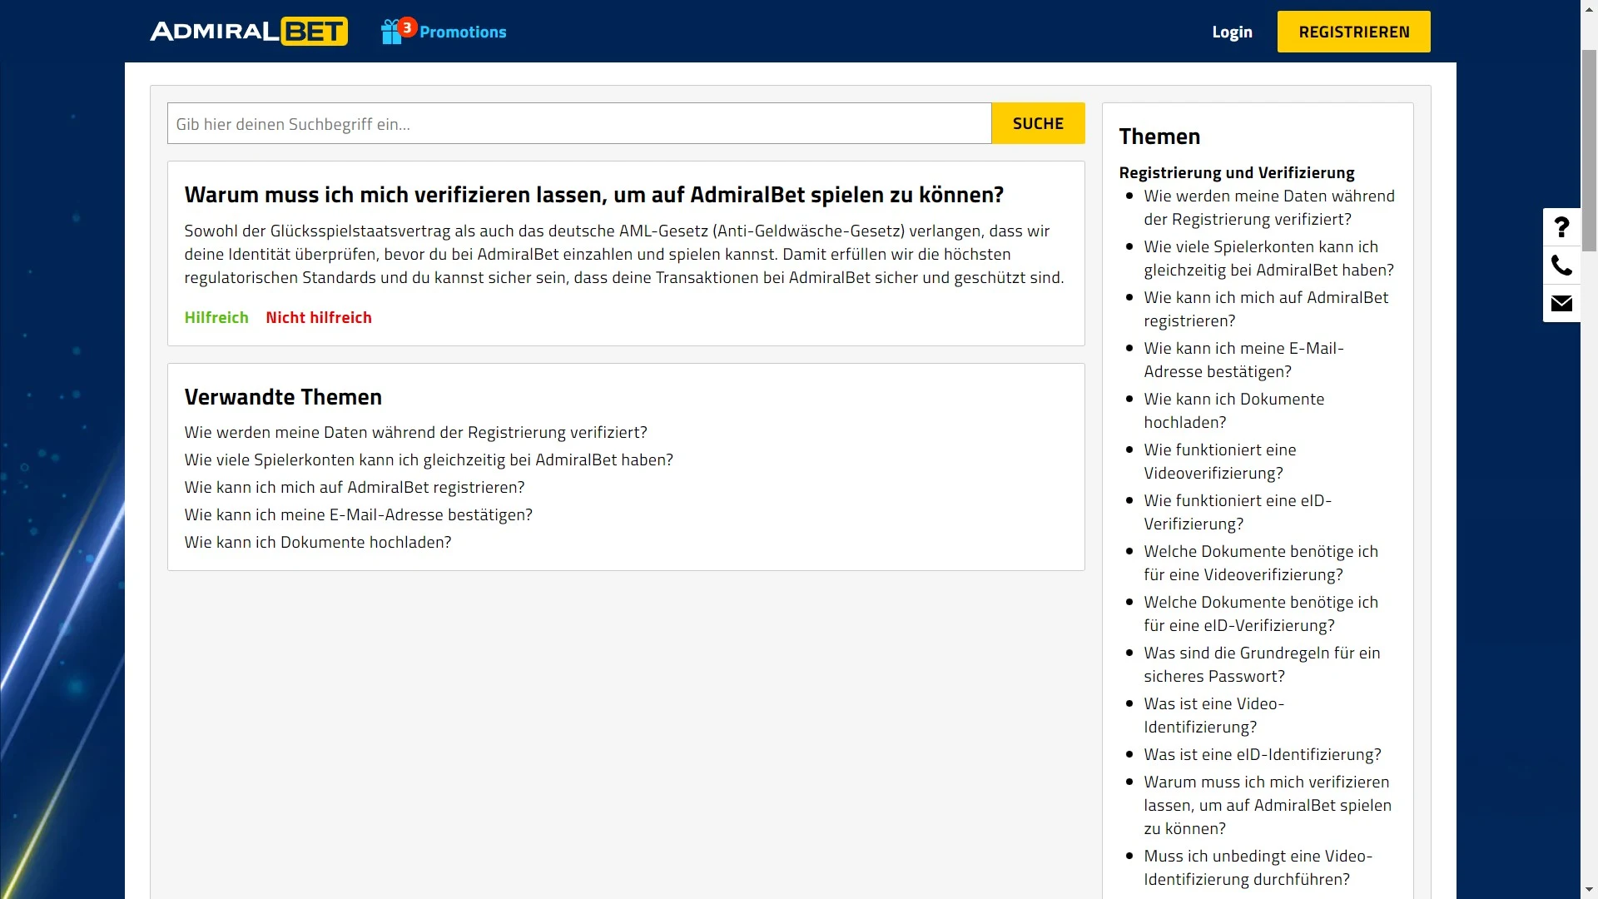Click the Login link
This screenshot has width=1598, height=899.
[1232, 32]
